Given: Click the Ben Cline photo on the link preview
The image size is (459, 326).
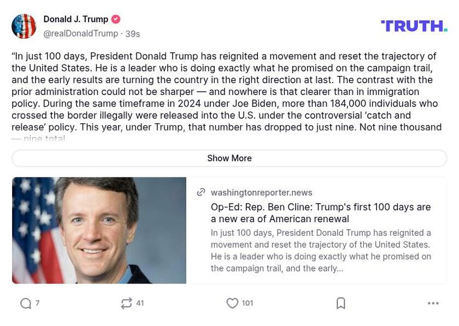Looking at the screenshot, I should tap(99, 231).
